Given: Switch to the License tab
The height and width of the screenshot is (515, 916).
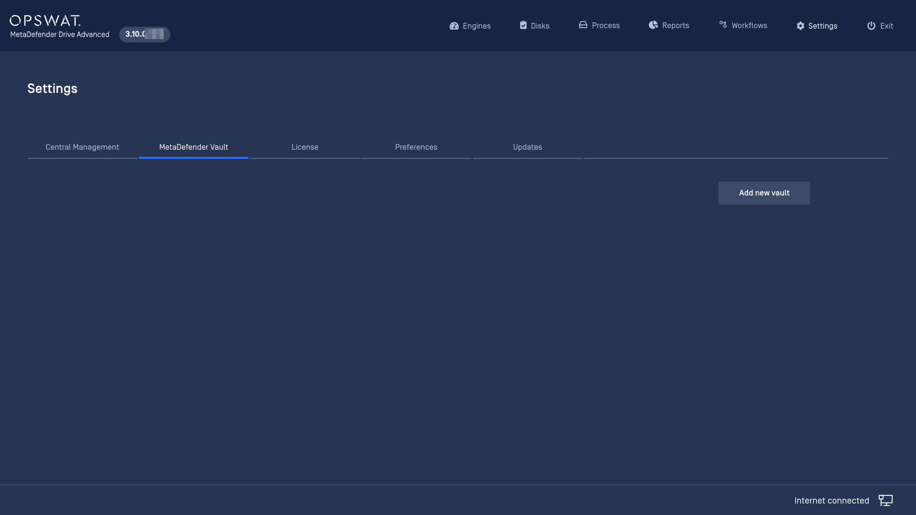Looking at the screenshot, I should (305, 147).
